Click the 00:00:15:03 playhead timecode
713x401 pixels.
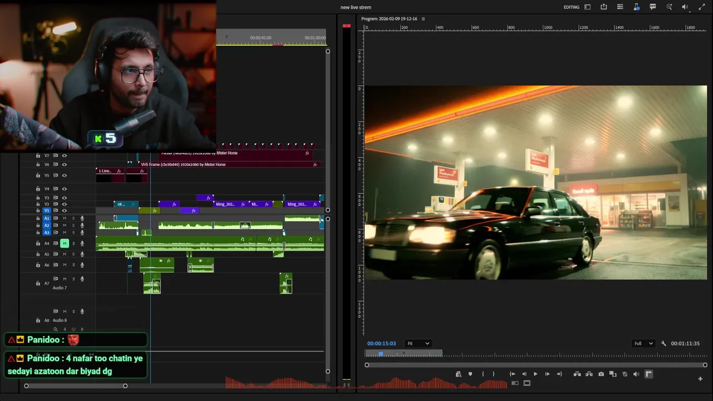pyautogui.click(x=382, y=344)
